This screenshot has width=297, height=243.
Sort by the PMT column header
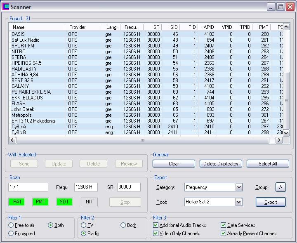262,27
